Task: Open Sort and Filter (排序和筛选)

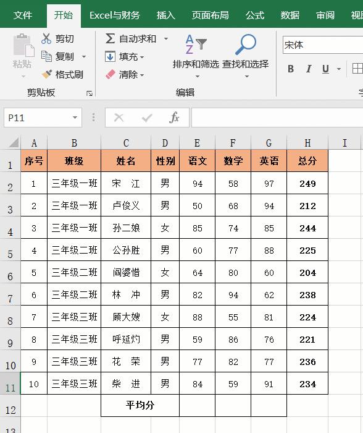Action: 196,57
